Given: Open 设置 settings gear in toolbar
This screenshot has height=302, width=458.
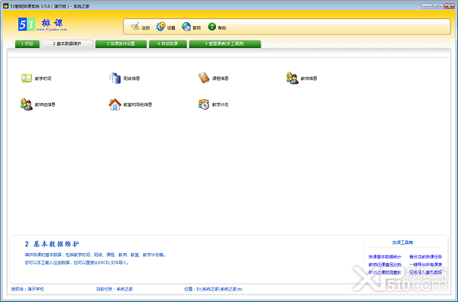Looking at the screenshot, I should point(160,27).
